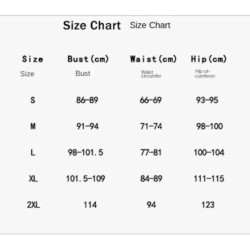The height and width of the screenshot is (250, 250).
Task: Click waist value "94" in 2XL row
Action: coord(151,205)
